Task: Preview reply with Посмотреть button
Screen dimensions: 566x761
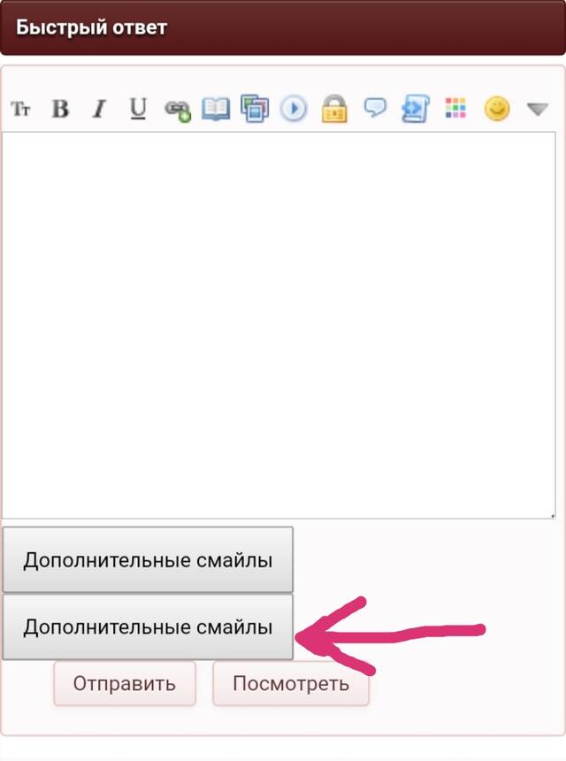Action: click(x=291, y=683)
